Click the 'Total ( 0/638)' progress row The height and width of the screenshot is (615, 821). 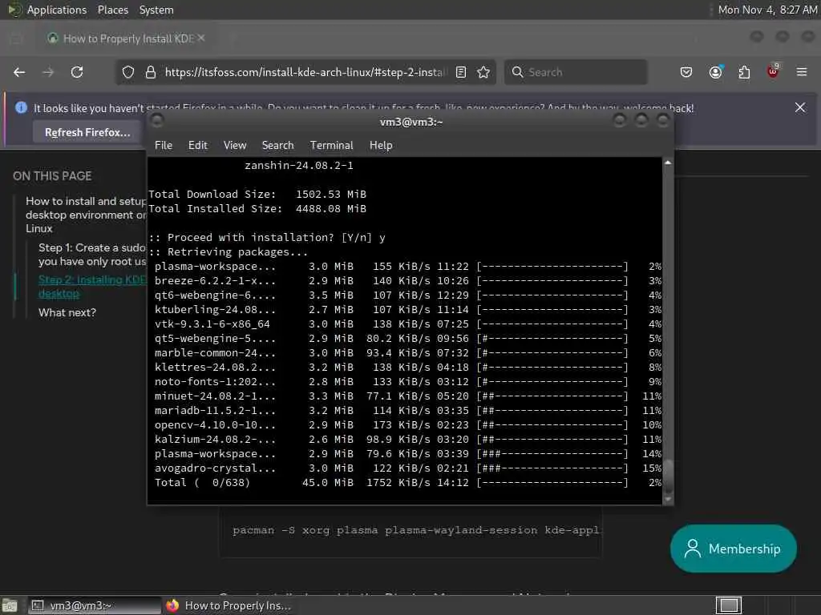click(x=407, y=482)
